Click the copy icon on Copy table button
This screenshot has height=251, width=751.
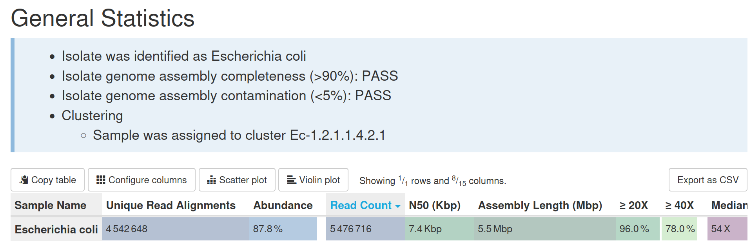click(24, 180)
